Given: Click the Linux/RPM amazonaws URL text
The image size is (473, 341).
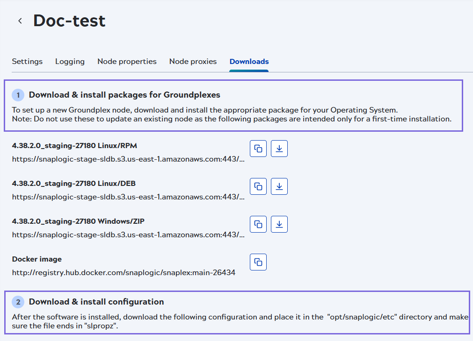Looking at the screenshot, I should [x=128, y=159].
